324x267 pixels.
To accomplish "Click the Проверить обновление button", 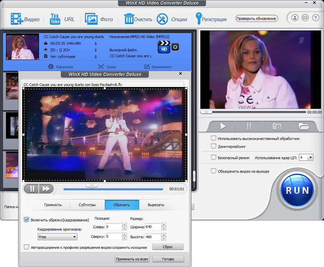I will pyautogui.click(x=257, y=19).
